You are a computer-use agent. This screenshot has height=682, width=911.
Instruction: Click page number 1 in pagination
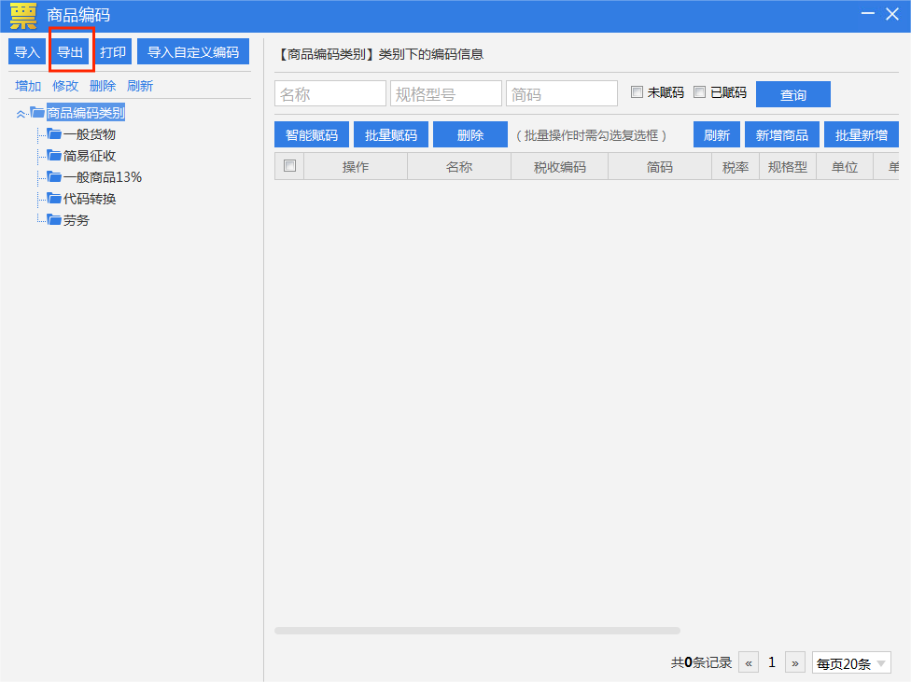pyautogui.click(x=772, y=662)
